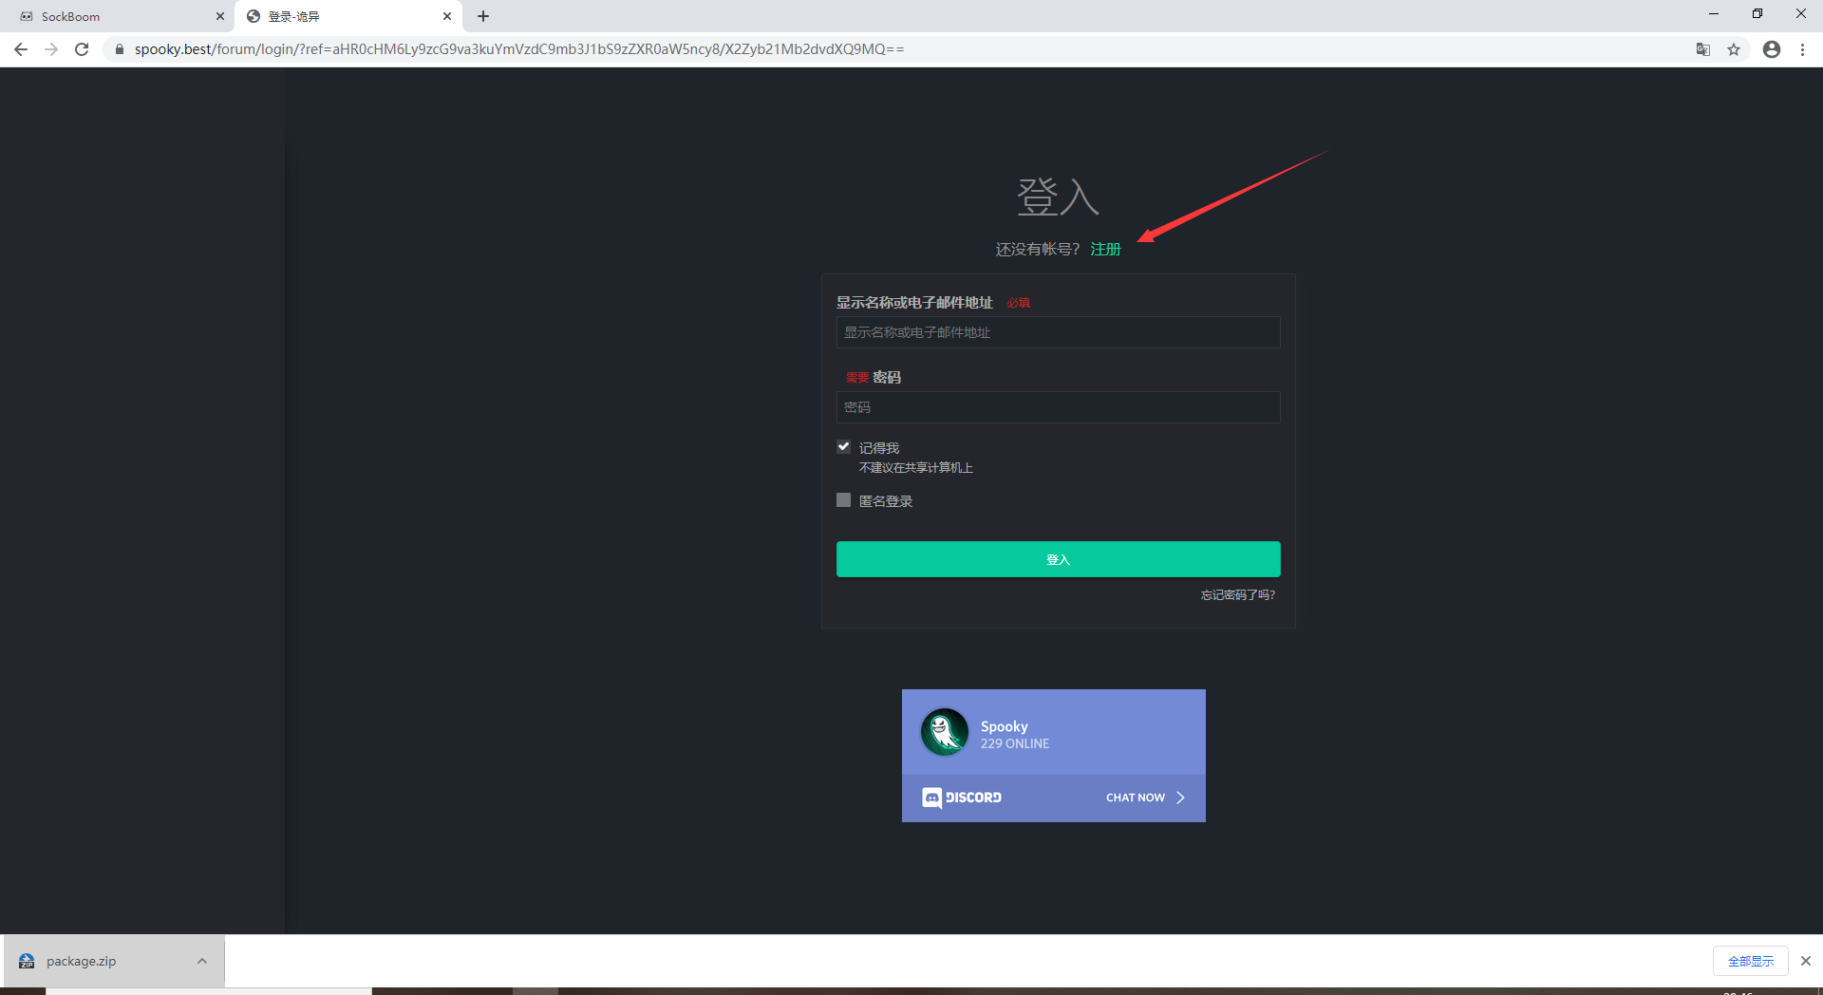Click the green 登入 sign-in button
The width and height of the screenshot is (1823, 995).
(x=1058, y=559)
